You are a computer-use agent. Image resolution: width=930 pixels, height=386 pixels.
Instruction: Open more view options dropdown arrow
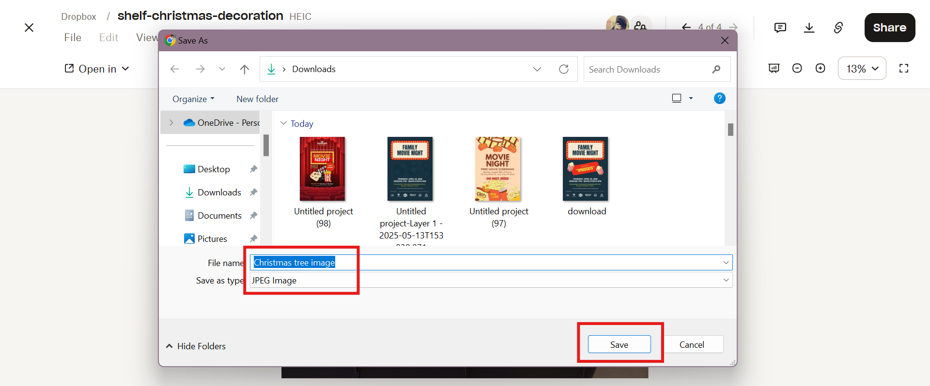[x=691, y=98]
